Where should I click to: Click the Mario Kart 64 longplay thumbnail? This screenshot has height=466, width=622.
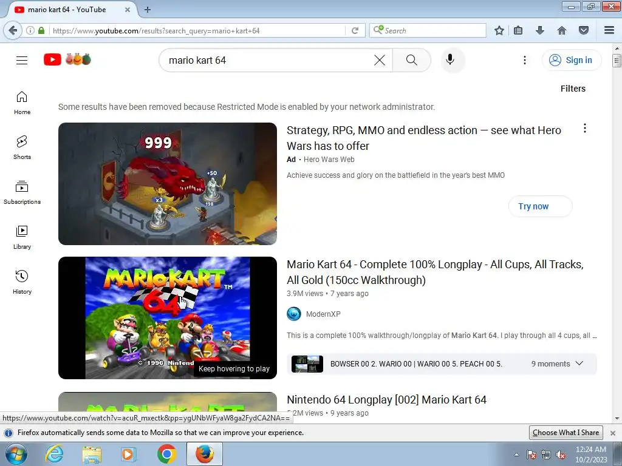tap(168, 318)
